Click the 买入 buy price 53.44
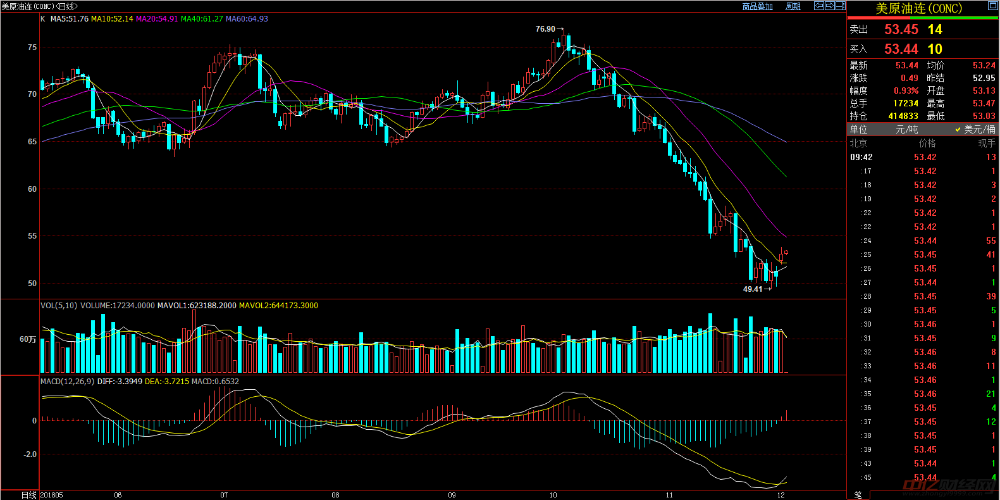 (901, 49)
